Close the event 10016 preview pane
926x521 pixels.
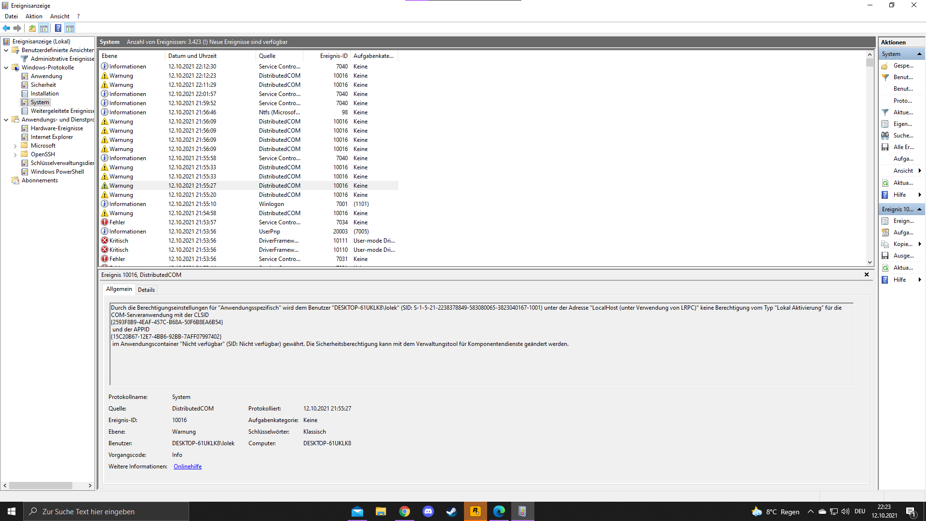[x=866, y=274]
